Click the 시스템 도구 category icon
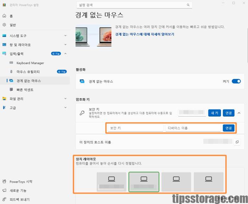 pos(4,35)
